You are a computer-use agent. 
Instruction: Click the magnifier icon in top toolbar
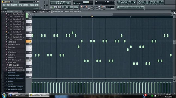click(154, 2)
